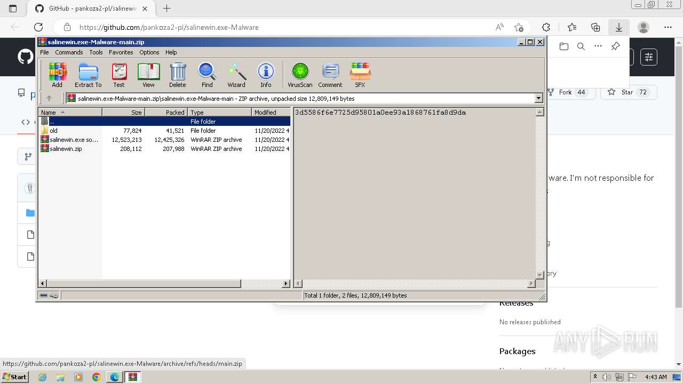Click the 207,988 packed value
Screen dimensions: 683x384
click(x=173, y=149)
